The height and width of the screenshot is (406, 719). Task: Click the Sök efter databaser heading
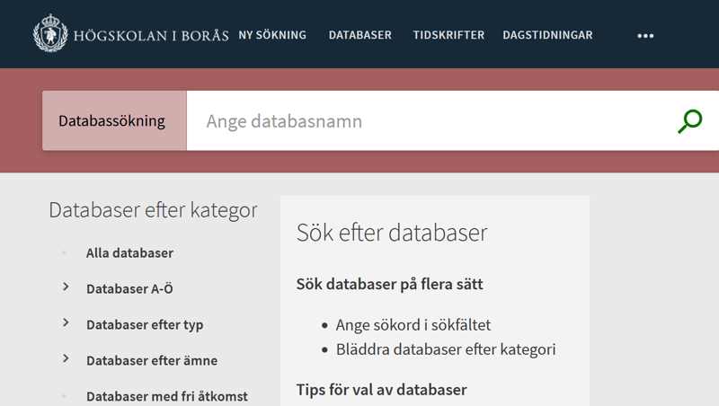point(392,233)
